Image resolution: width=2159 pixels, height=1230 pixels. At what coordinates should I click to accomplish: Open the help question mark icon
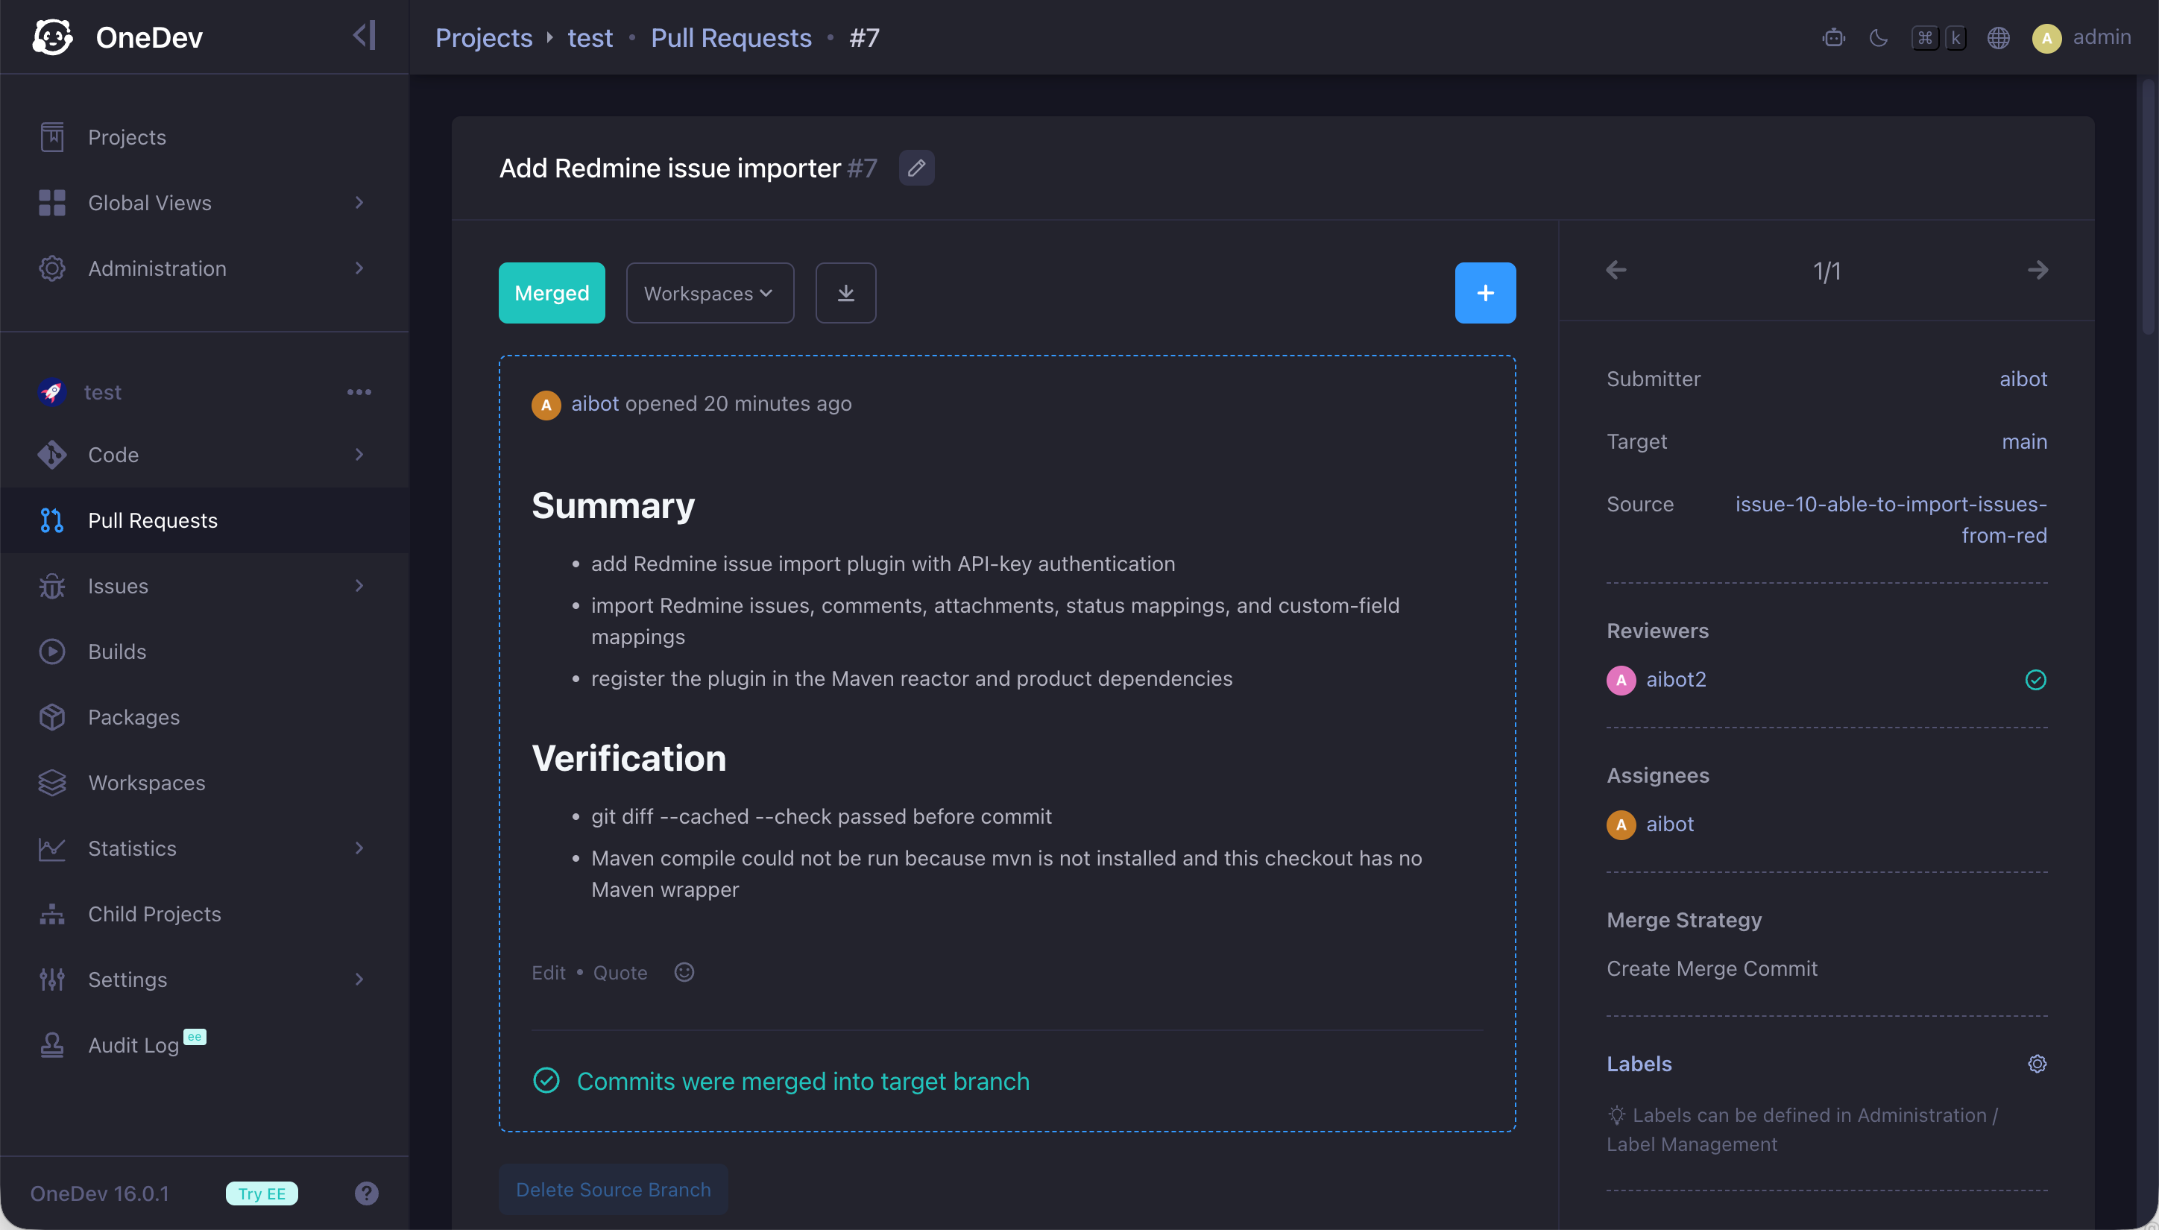click(x=367, y=1193)
